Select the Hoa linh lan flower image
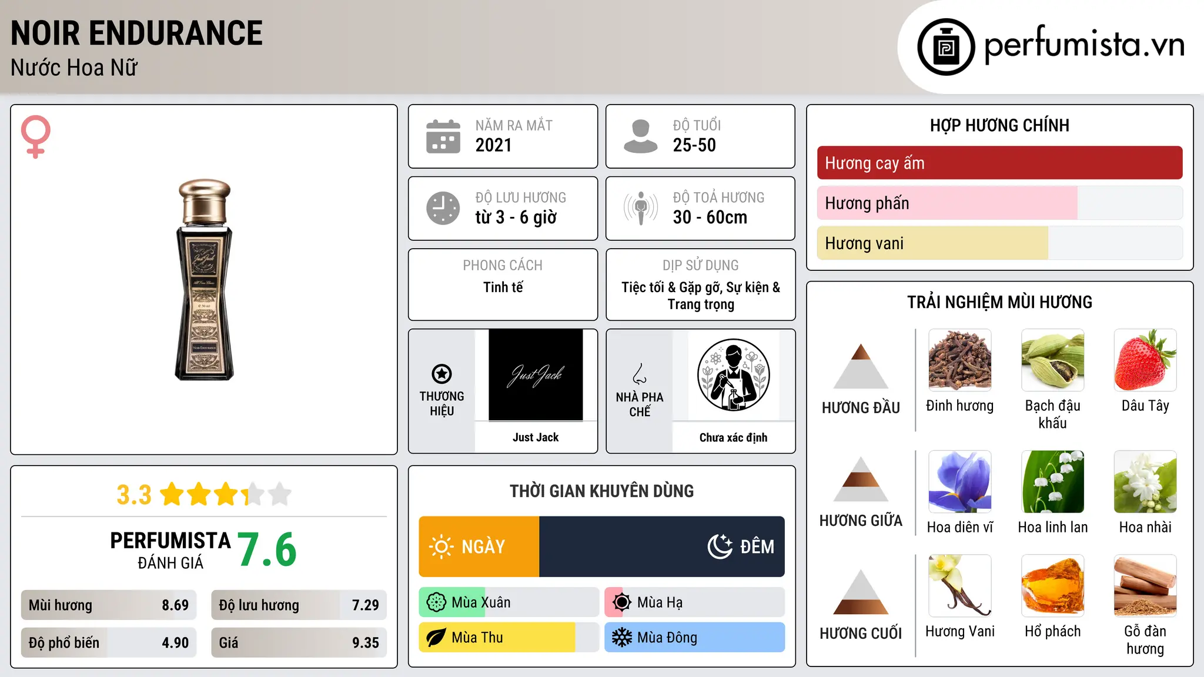 point(1052,482)
